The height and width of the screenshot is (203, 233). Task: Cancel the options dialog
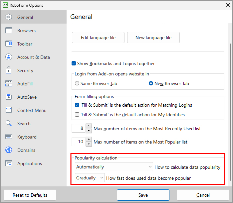(203, 195)
